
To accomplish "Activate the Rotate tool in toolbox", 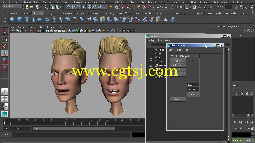I will [4, 60].
